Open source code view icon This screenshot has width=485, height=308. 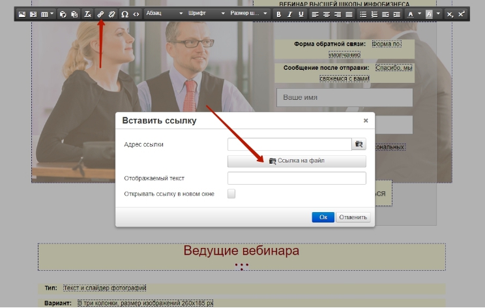coord(136,14)
